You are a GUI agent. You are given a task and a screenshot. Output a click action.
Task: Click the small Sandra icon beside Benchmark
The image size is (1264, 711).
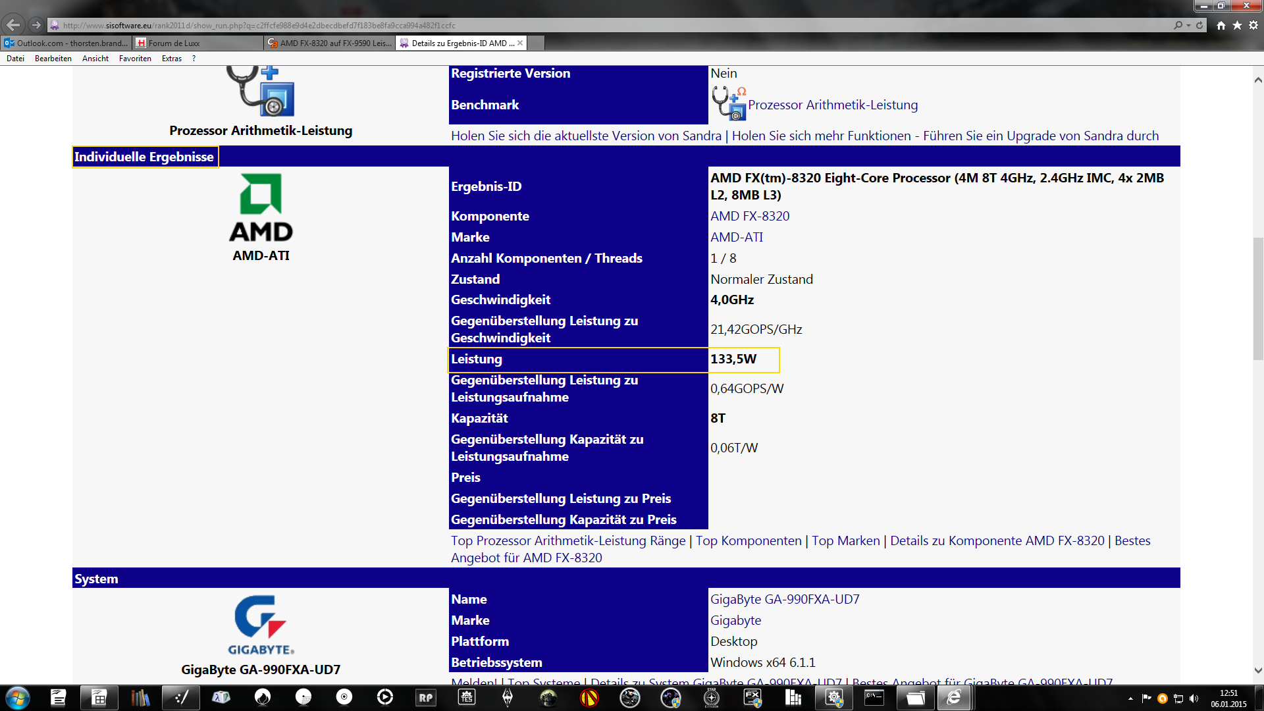coord(729,103)
